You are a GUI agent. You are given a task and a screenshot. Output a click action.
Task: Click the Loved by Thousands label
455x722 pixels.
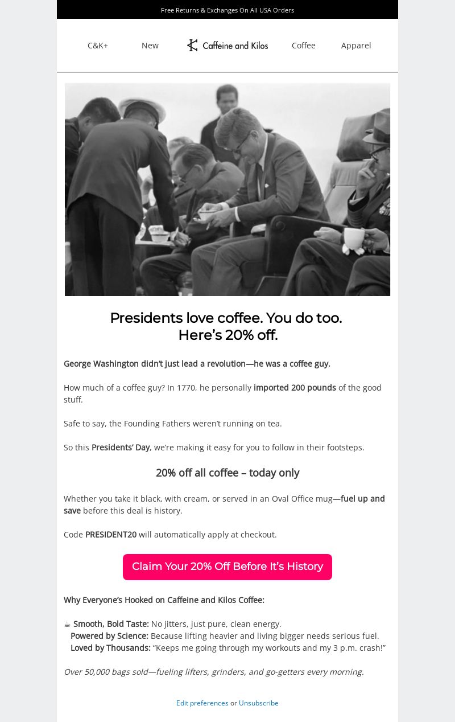(110, 648)
